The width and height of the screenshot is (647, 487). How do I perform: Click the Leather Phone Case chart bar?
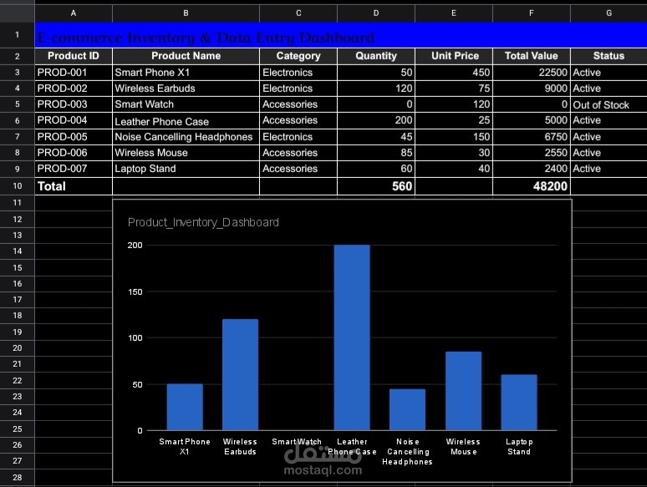point(352,337)
